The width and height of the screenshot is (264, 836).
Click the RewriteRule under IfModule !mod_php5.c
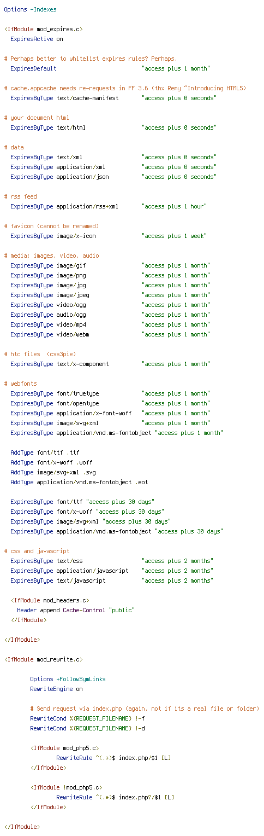[x=115, y=797]
